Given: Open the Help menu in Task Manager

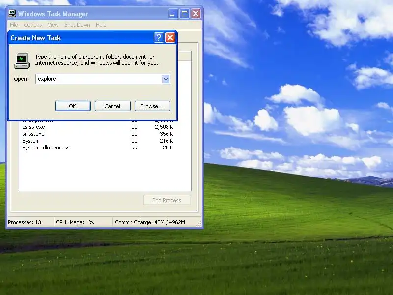Looking at the screenshot, I should (101, 25).
